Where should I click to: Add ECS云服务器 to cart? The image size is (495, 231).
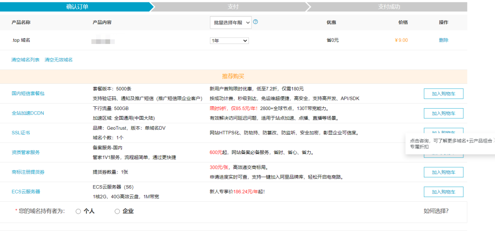coord(444,192)
